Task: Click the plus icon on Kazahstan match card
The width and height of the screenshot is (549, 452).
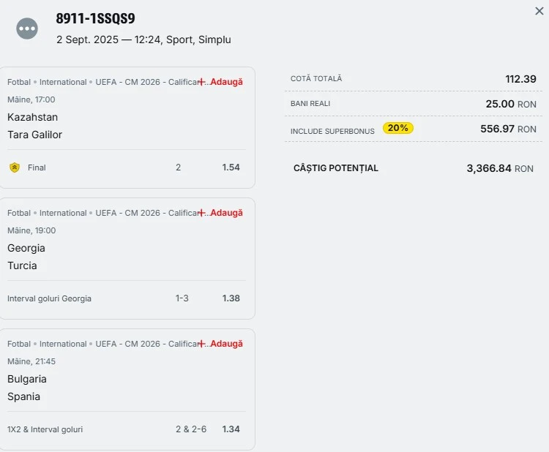Action: (x=202, y=82)
